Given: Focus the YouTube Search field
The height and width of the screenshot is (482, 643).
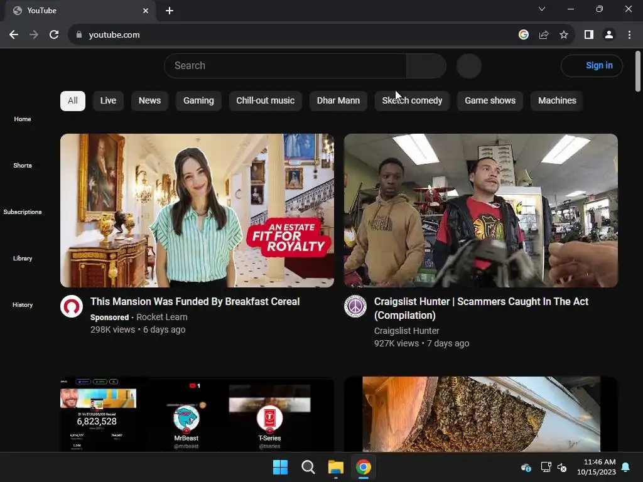Looking at the screenshot, I should point(286,65).
